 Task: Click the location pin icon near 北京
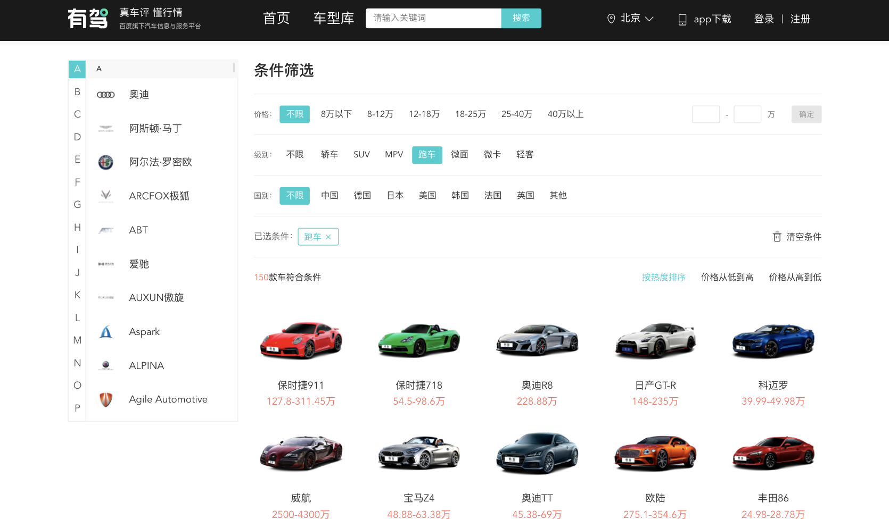(611, 19)
